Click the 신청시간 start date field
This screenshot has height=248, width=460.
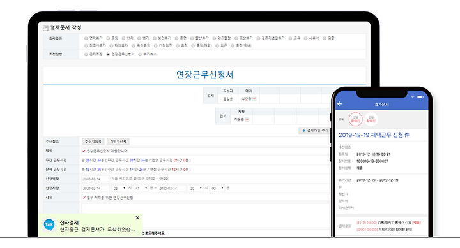tap(95, 188)
